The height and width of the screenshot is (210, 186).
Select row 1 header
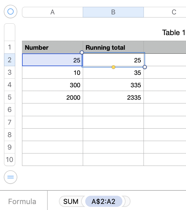click(x=9, y=47)
